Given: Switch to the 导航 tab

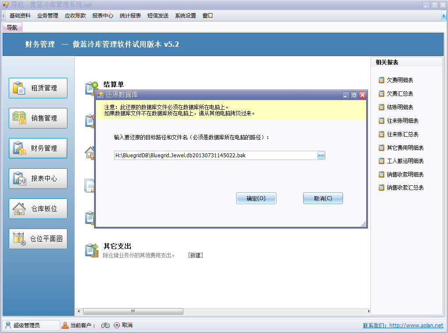Looking at the screenshot, I should click(x=12, y=28).
